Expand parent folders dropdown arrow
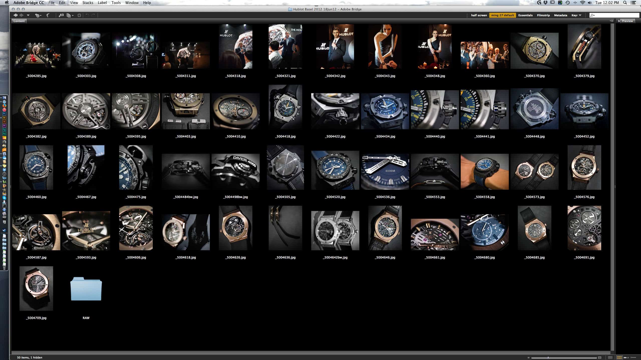Screen dimensions: 641x360 [x=28, y=15]
